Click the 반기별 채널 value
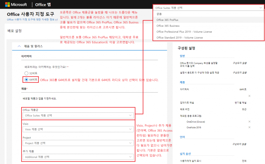The width and height of the screenshot is (265, 164). click(x=240, y=102)
